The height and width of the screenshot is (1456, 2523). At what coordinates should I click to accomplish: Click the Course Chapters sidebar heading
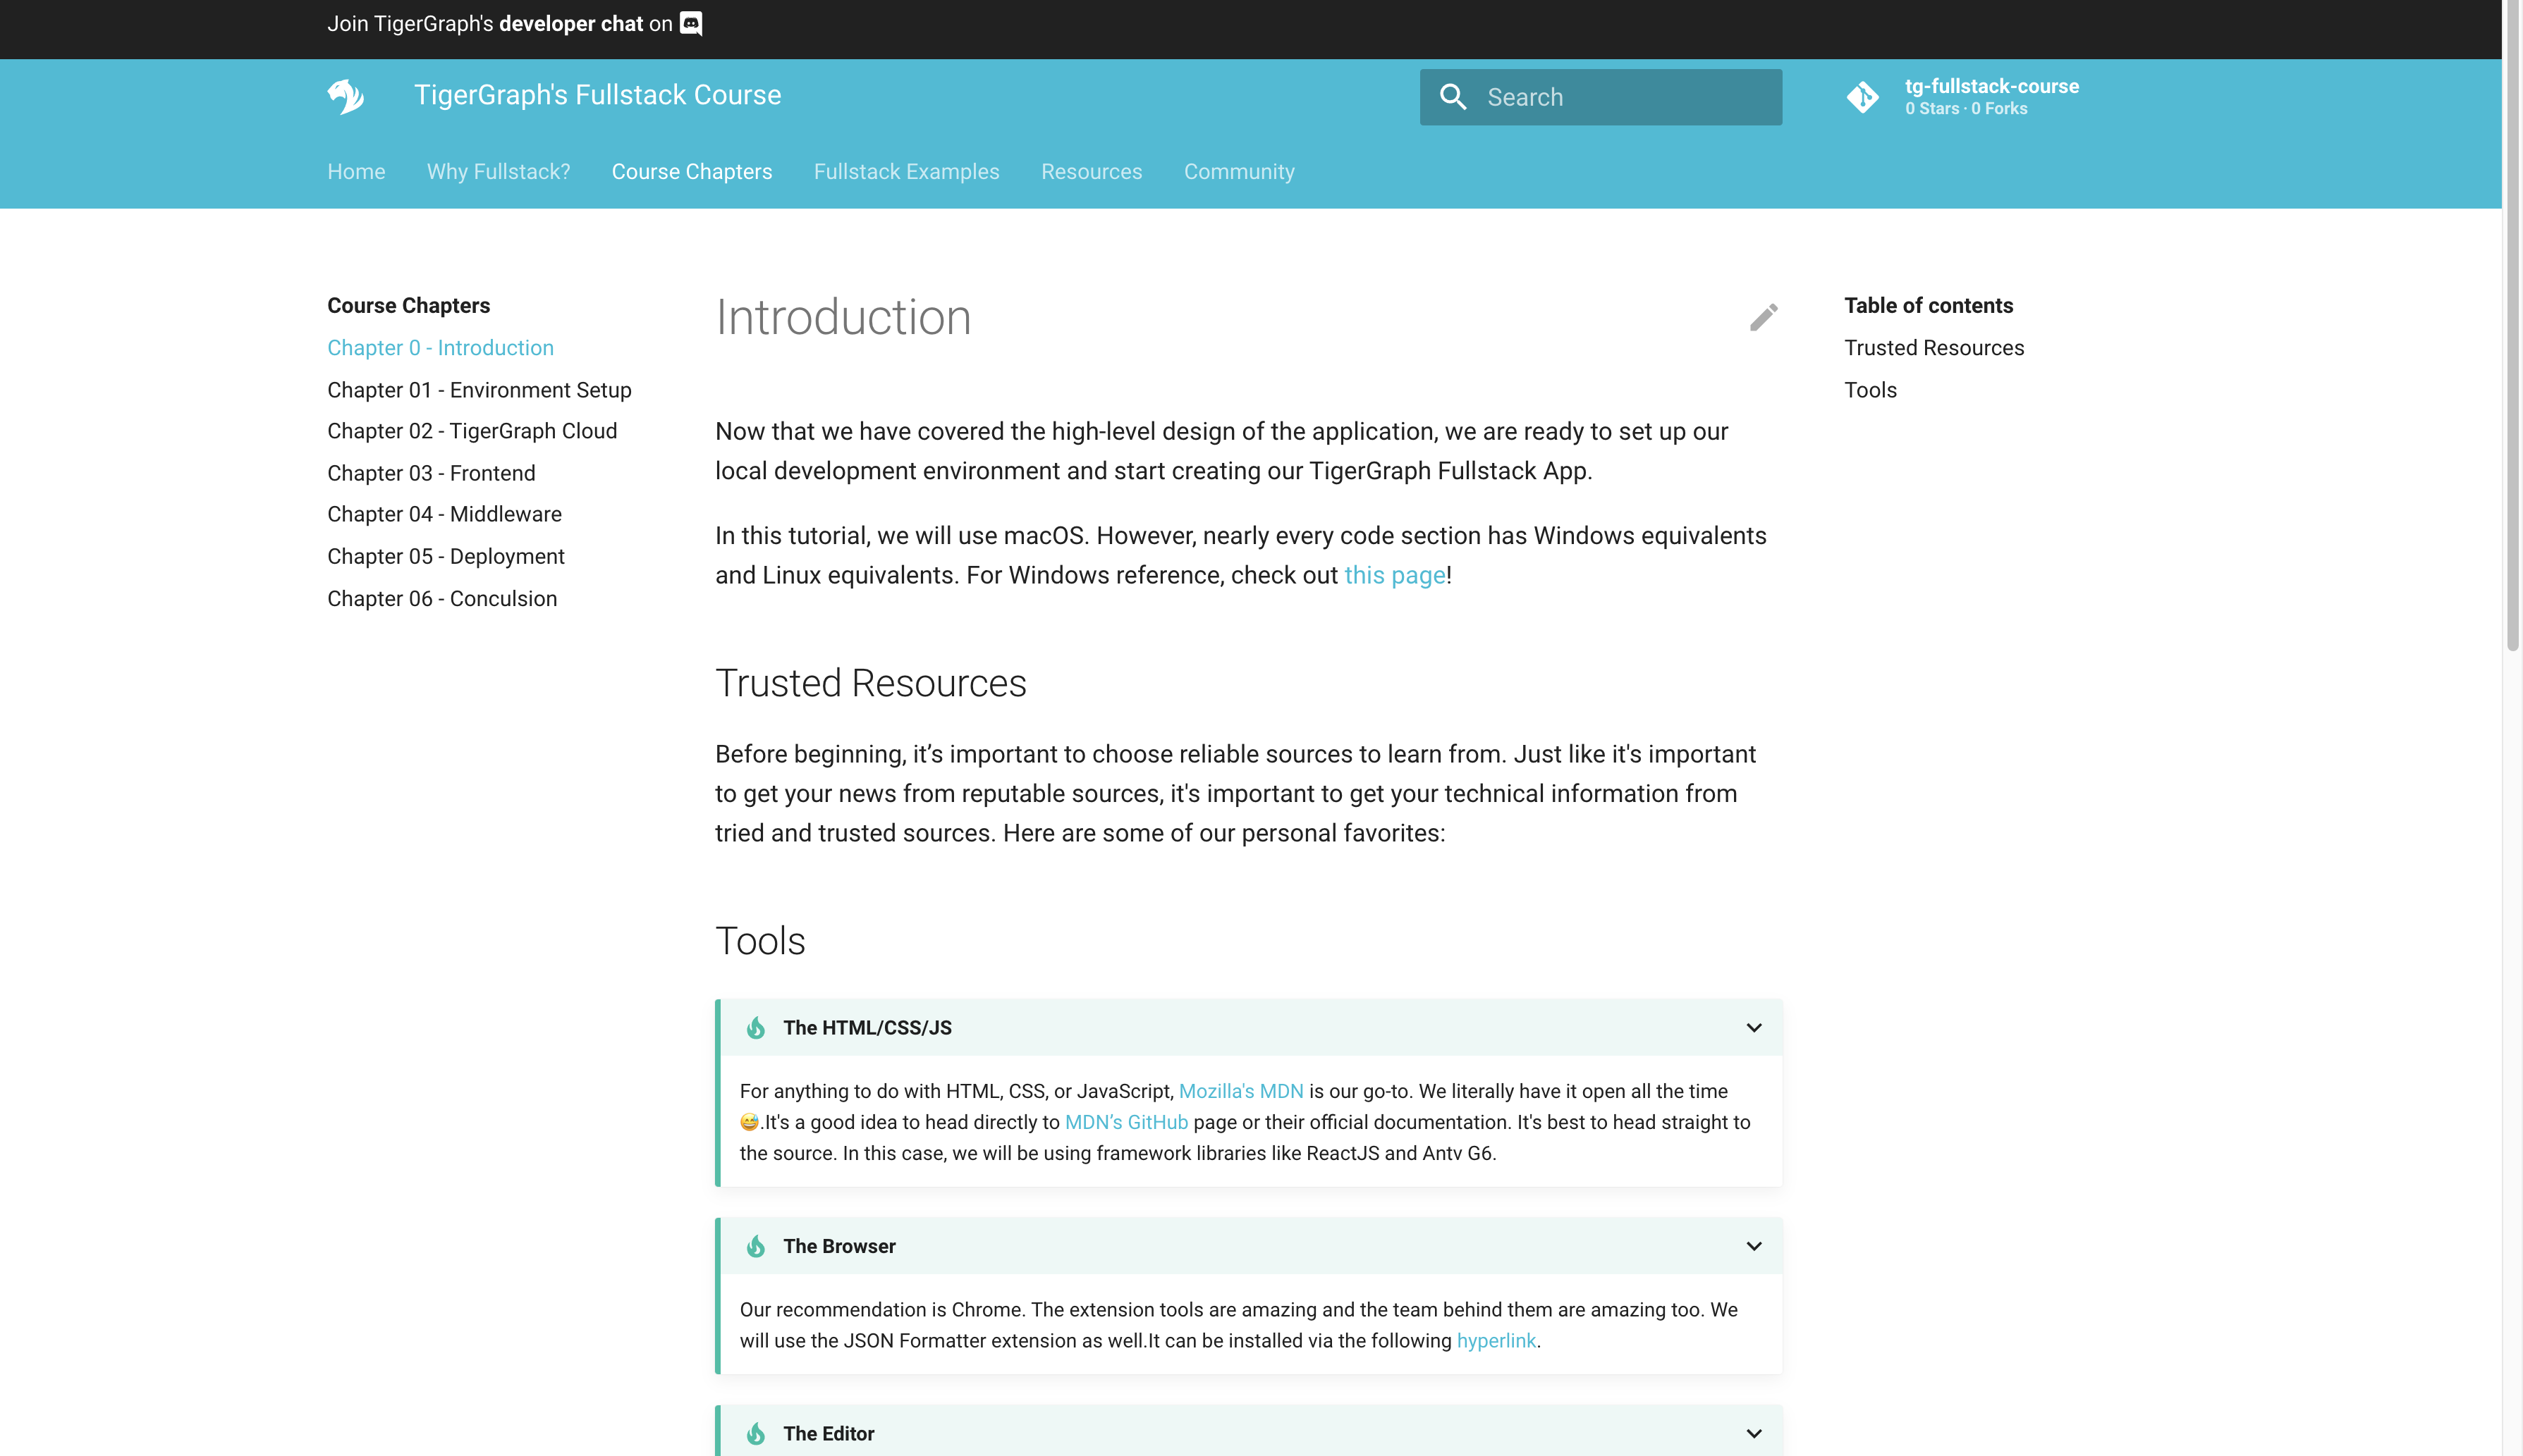(x=408, y=305)
